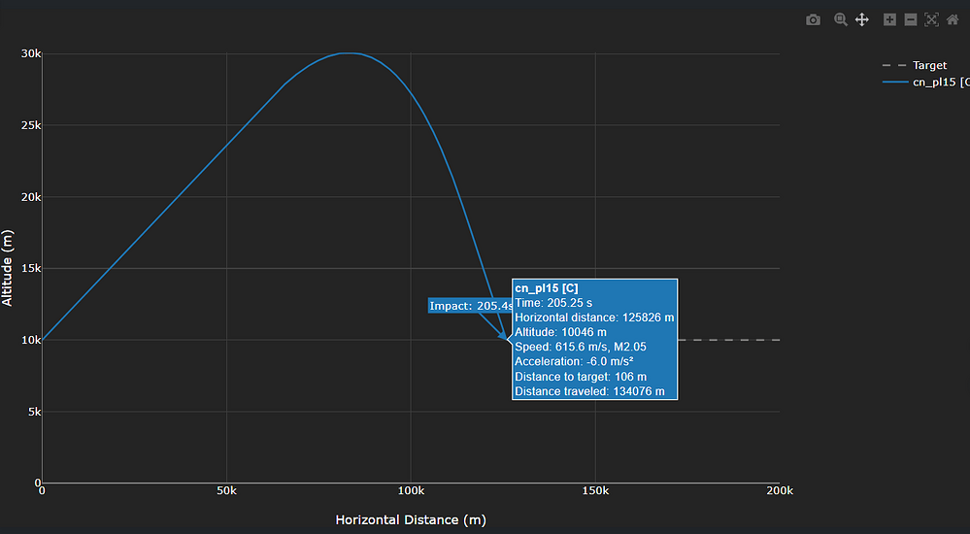Click the Impact: 205.4s annotation
970x534 pixels.
[471, 306]
